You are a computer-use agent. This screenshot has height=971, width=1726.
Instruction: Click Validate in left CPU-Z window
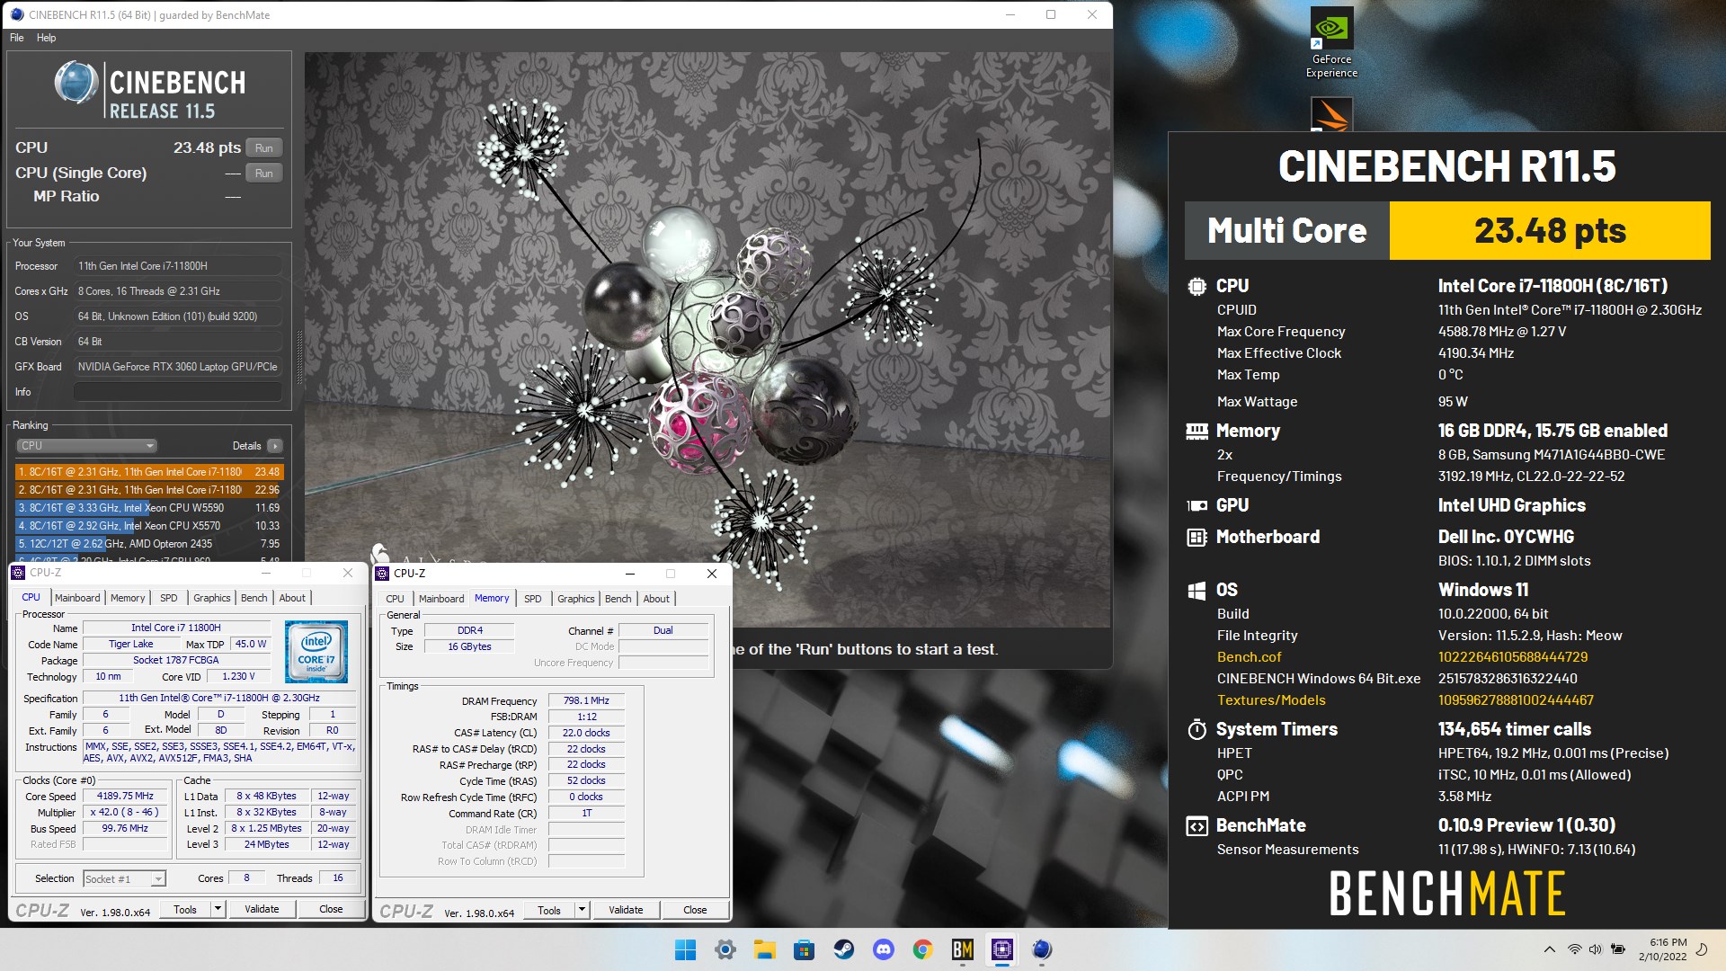[x=262, y=909]
